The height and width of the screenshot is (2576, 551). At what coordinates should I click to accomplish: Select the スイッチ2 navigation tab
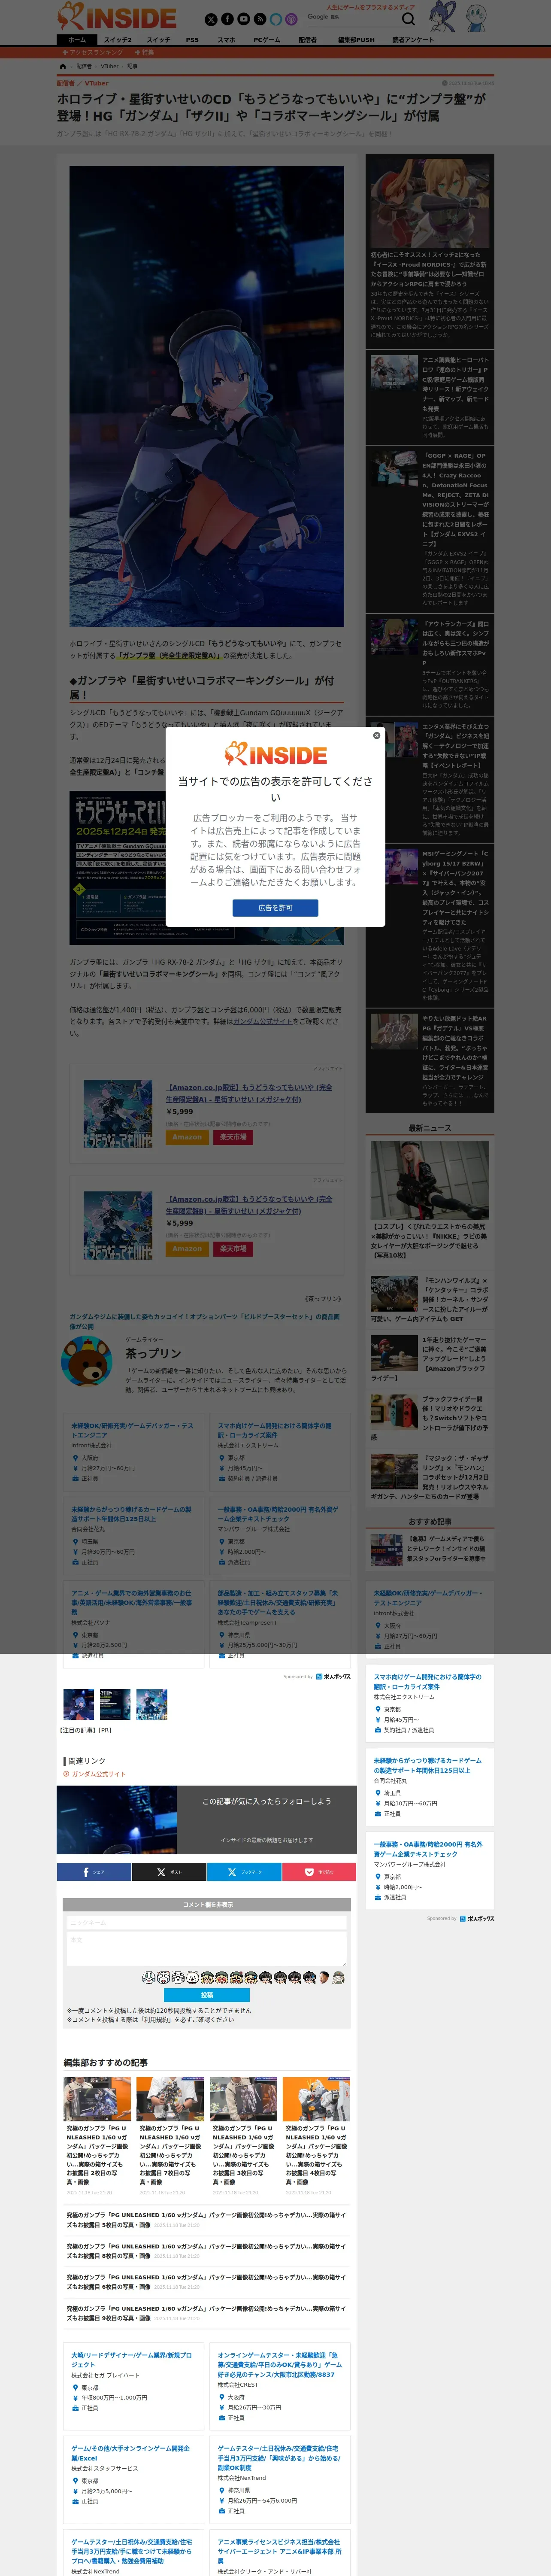click(x=118, y=40)
